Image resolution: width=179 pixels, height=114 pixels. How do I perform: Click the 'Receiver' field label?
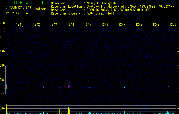coord(58,10)
